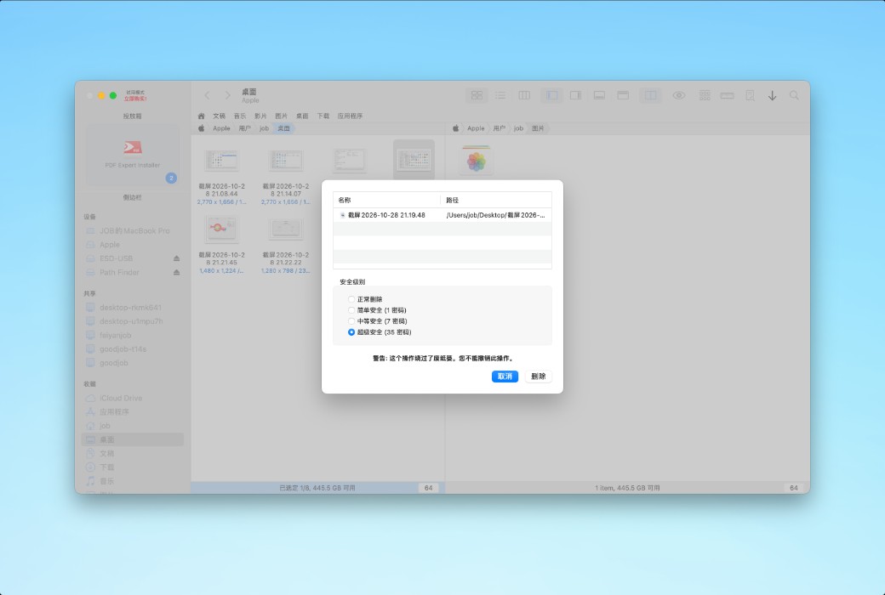Eject the ESD-USB volume
Screen dimensions: 885x595
pos(177,258)
